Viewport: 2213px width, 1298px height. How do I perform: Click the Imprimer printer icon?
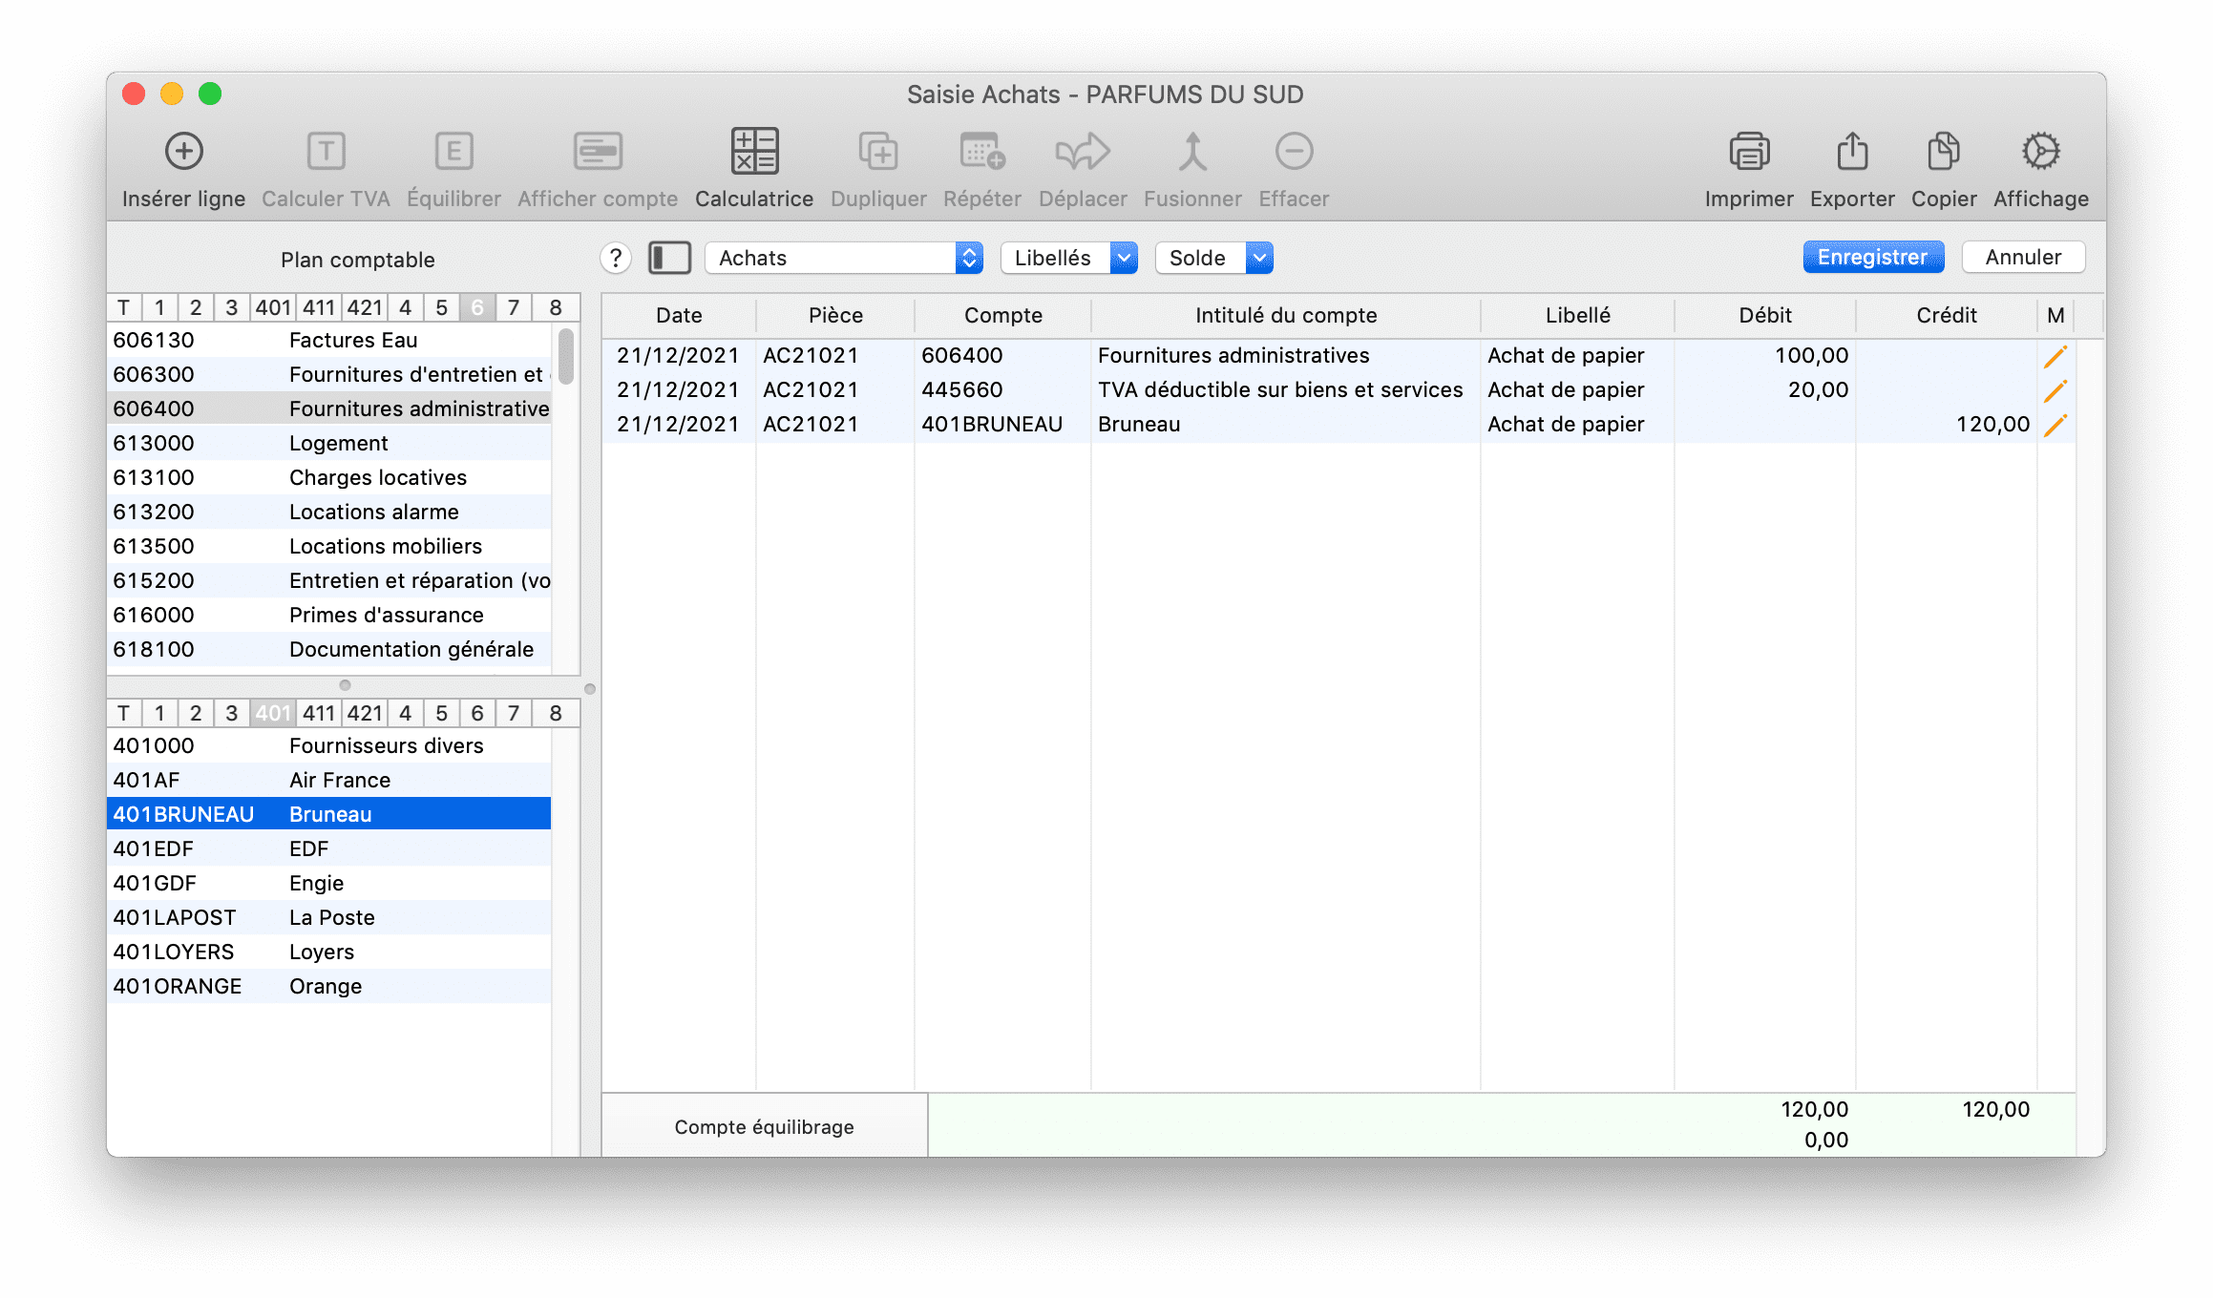[x=1748, y=152]
